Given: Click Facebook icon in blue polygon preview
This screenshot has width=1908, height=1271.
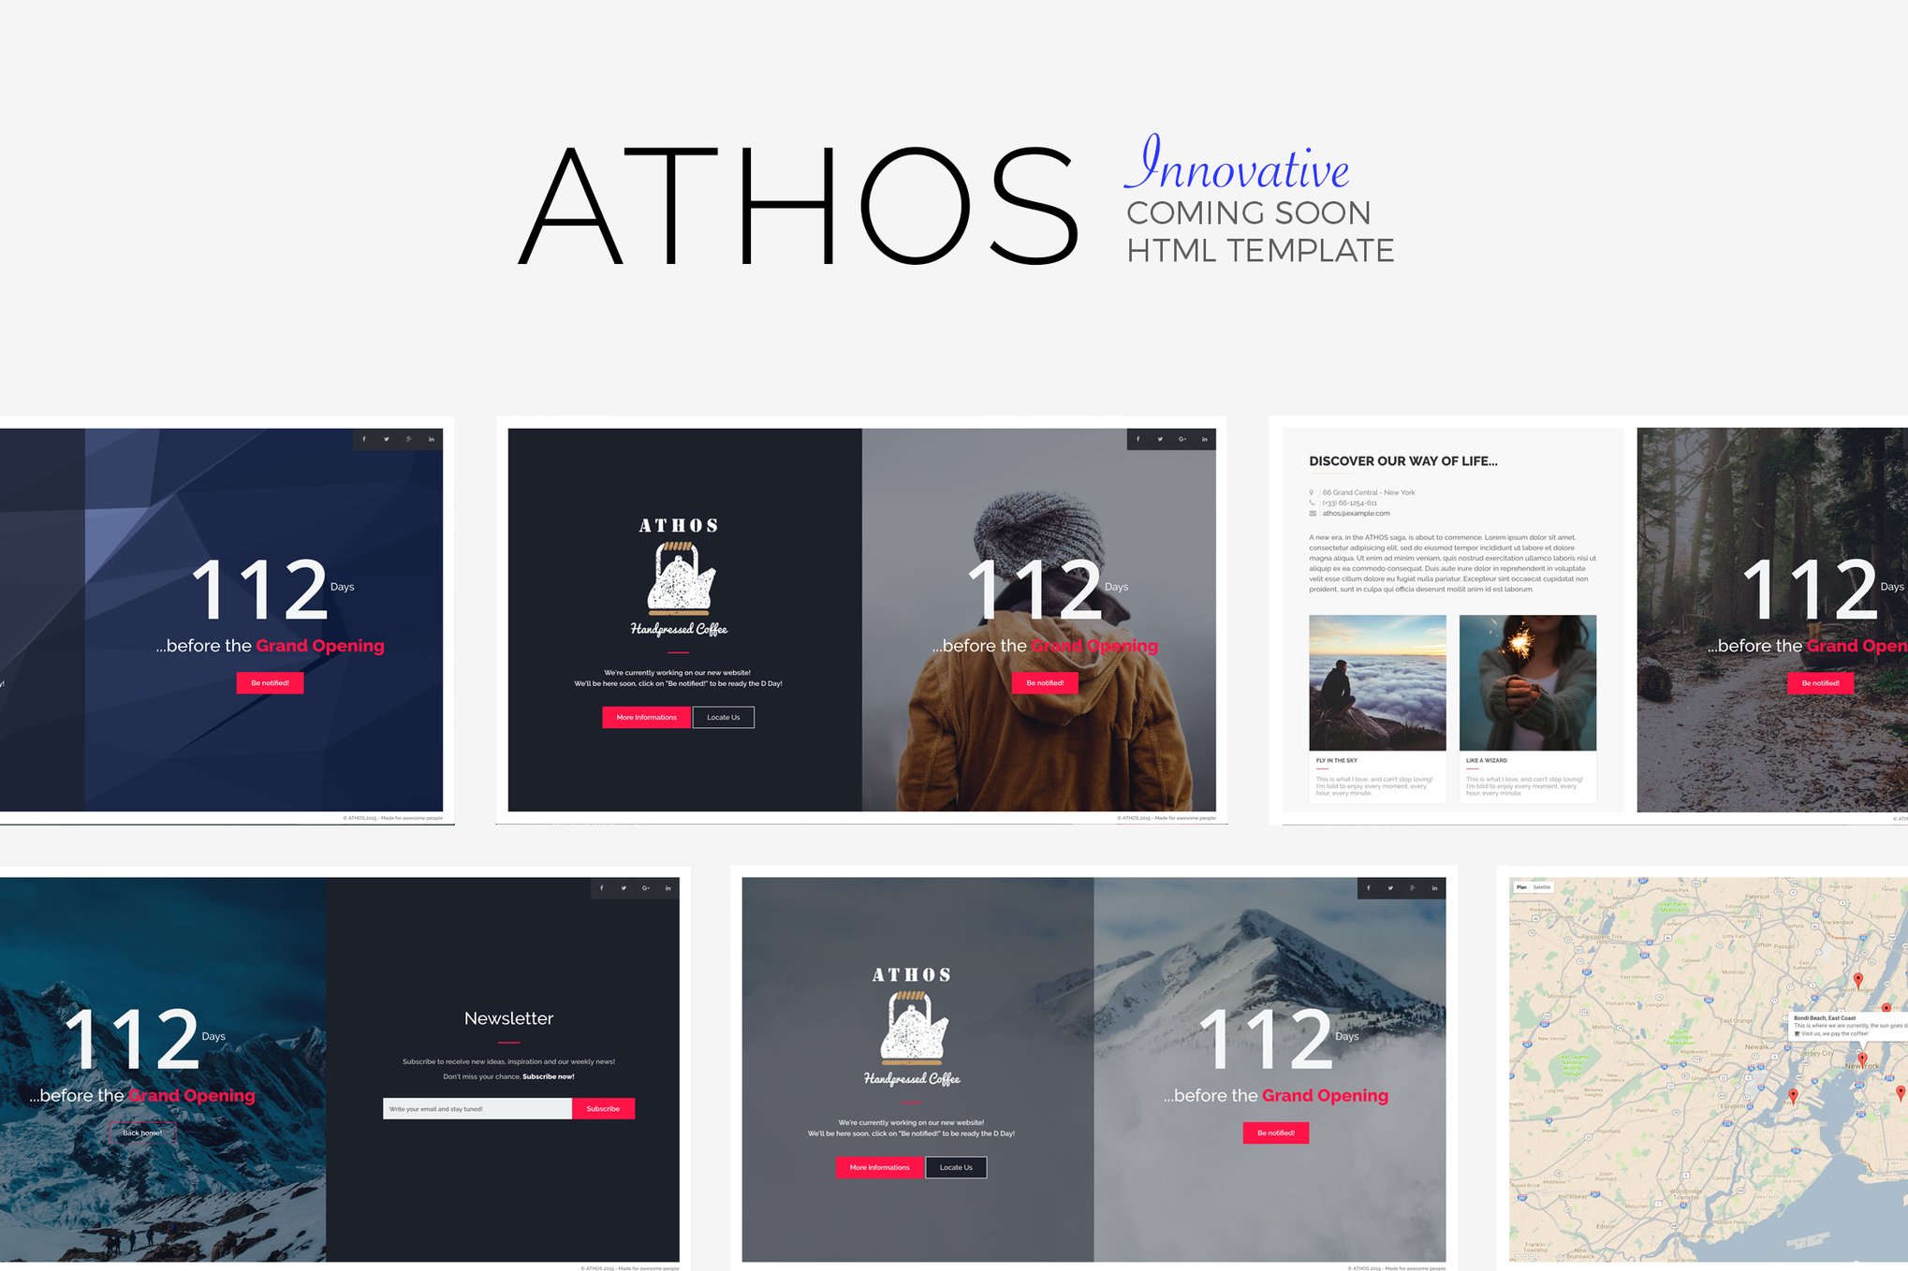Looking at the screenshot, I should [364, 439].
